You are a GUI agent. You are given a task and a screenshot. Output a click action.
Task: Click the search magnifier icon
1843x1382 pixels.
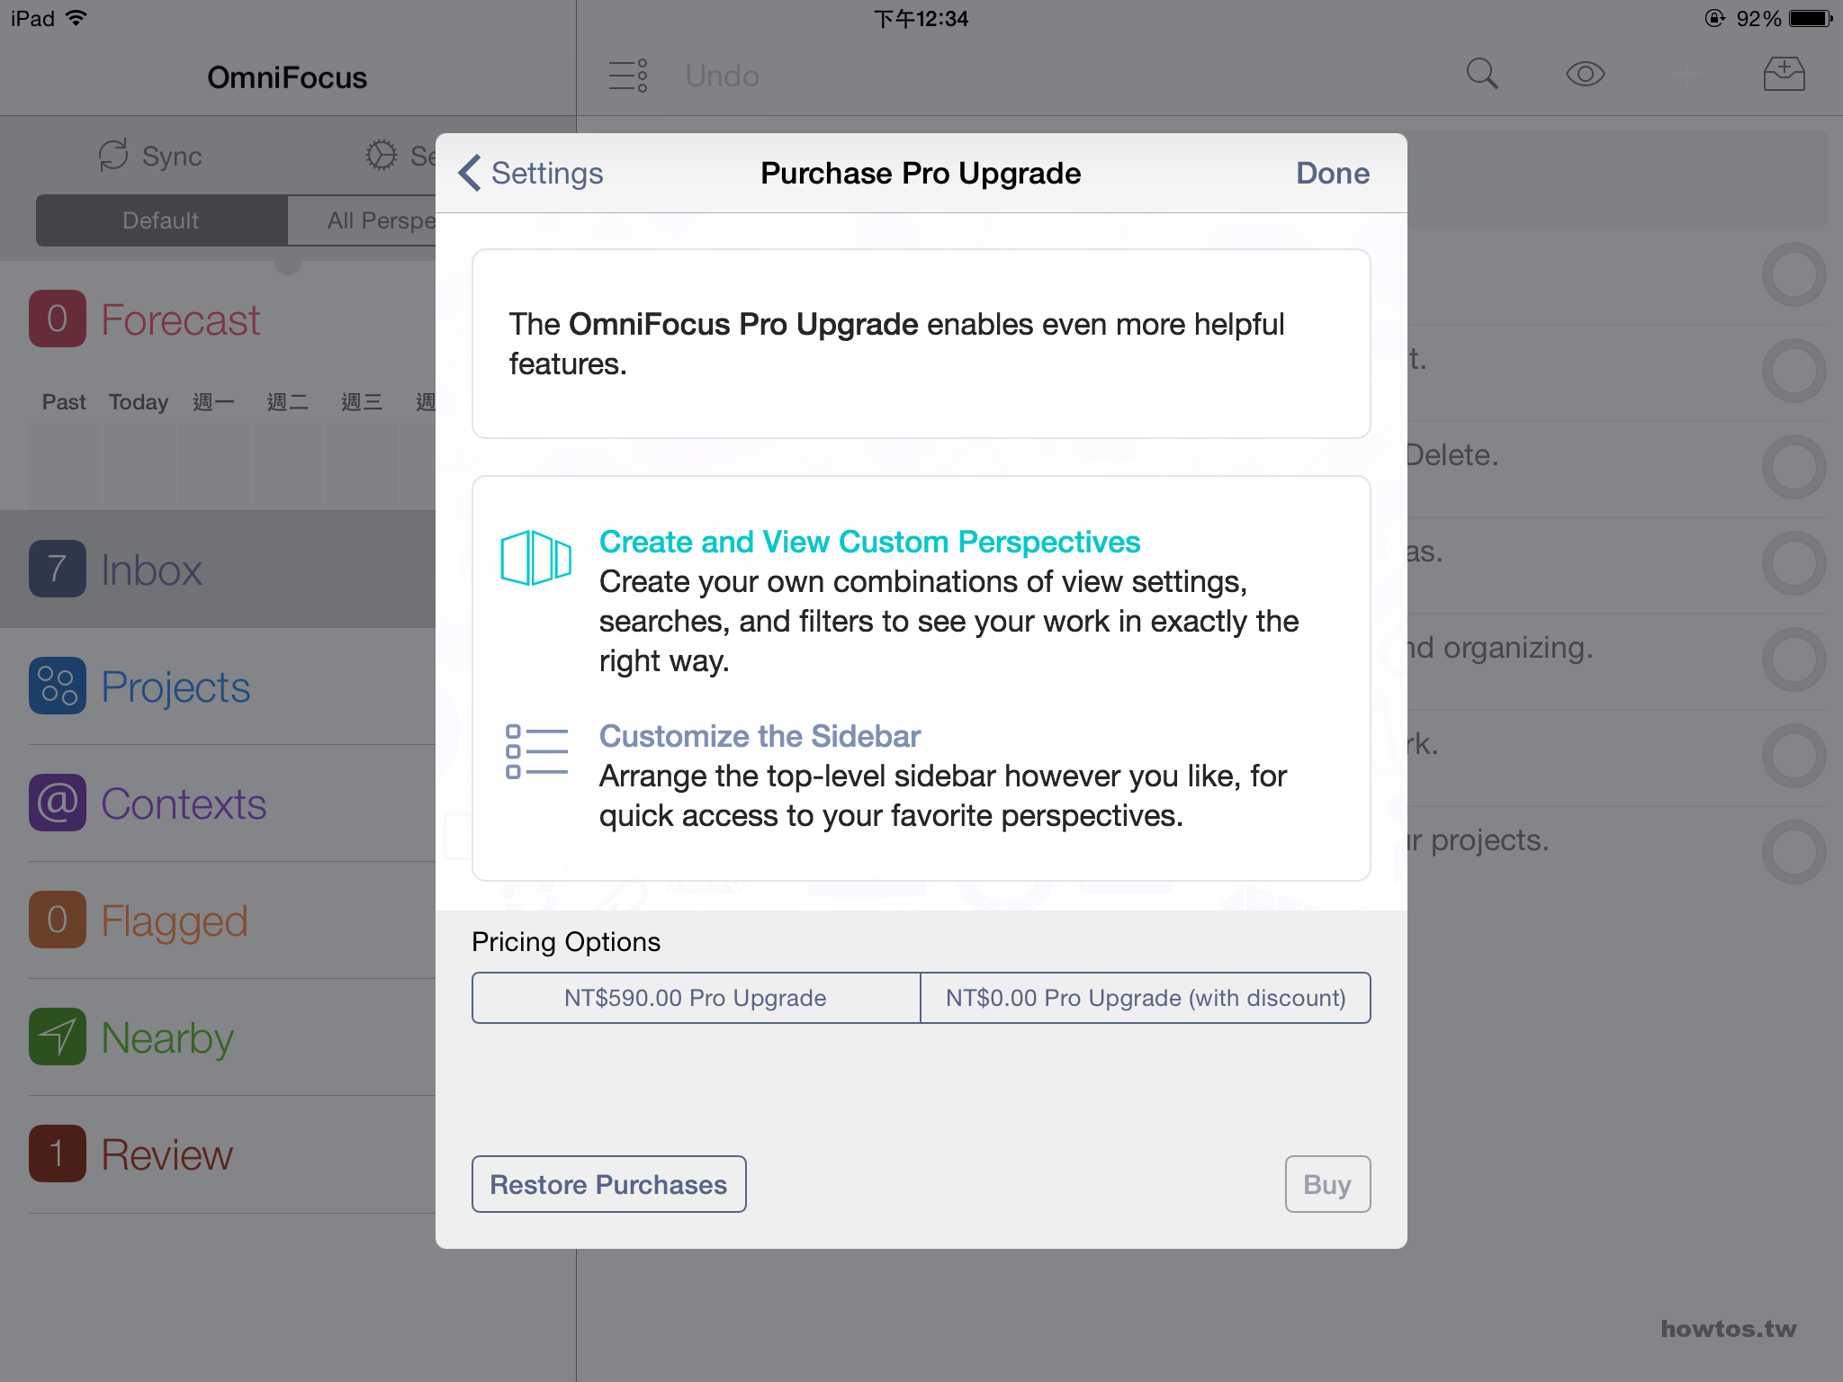point(1482,75)
